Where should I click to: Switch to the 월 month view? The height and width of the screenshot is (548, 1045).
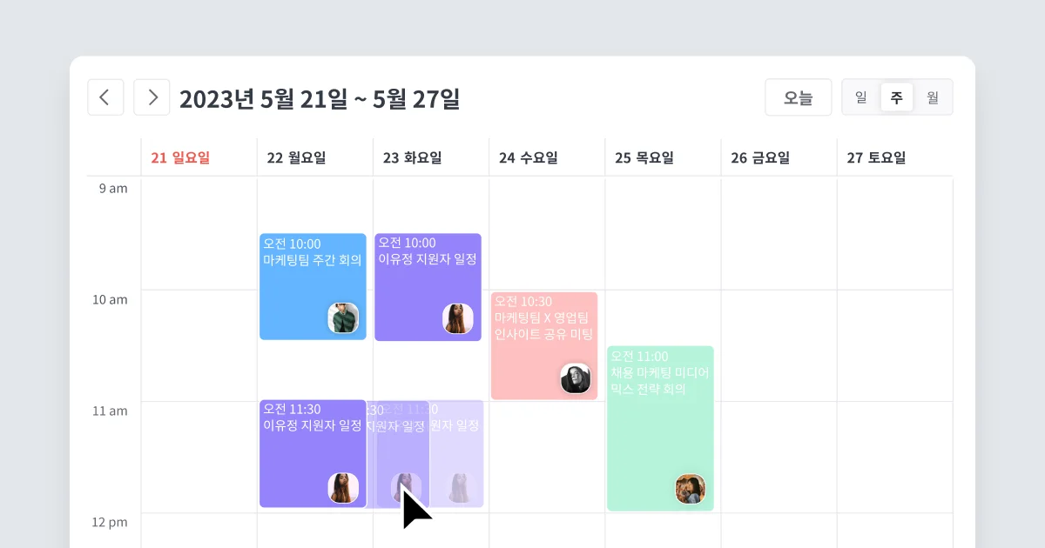coord(933,97)
